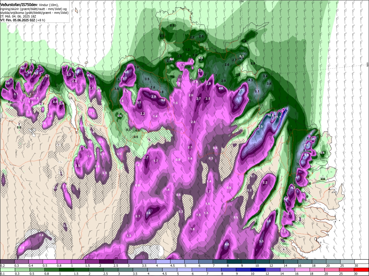Click the 7.1 precipitation value on the map
Screen dimensions: 369x276
242,91
